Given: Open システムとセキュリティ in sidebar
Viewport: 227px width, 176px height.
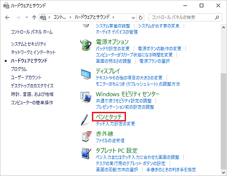Looking at the screenshot, I should (x=28, y=44).
